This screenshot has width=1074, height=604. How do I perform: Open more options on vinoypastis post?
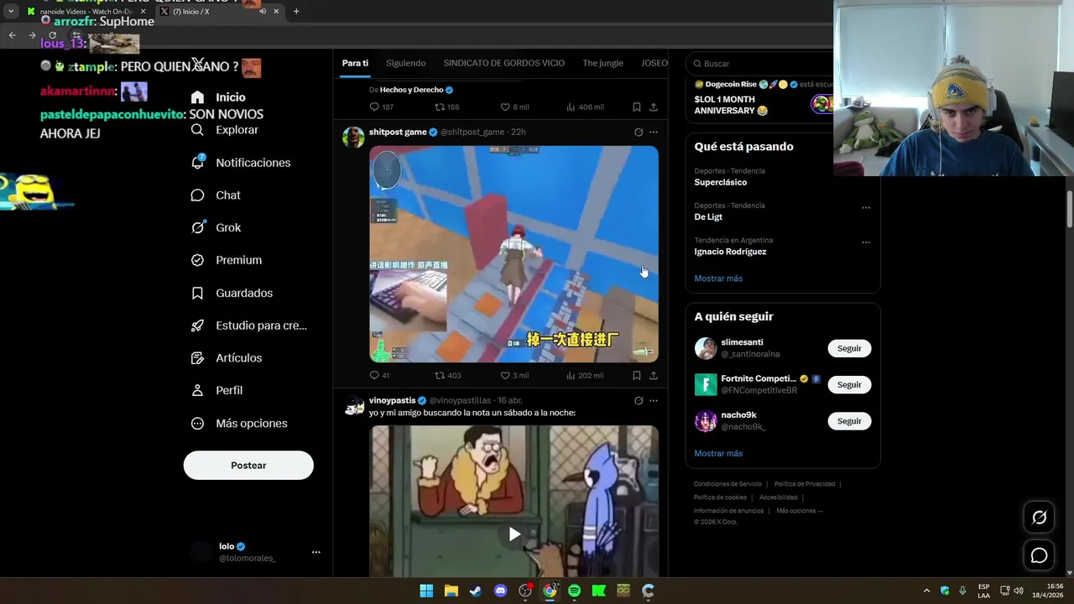click(654, 401)
